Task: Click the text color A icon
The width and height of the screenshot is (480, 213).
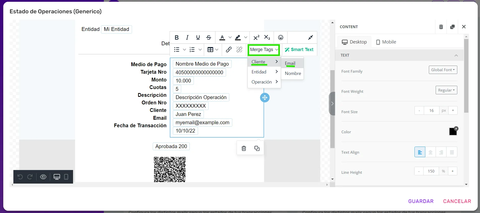Action: [x=222, y=37]
